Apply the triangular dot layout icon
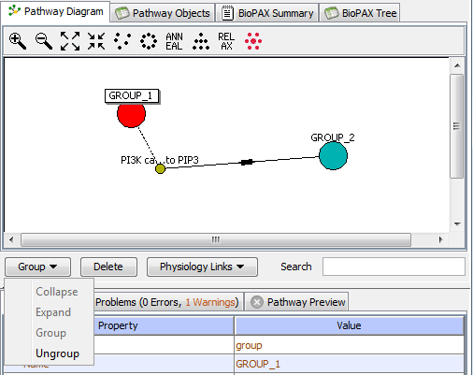Viewport: 473px width, 375px height. 201,41
